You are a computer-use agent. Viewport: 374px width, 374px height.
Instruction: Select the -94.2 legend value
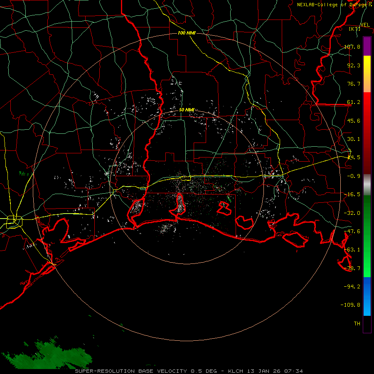[352, 287]
